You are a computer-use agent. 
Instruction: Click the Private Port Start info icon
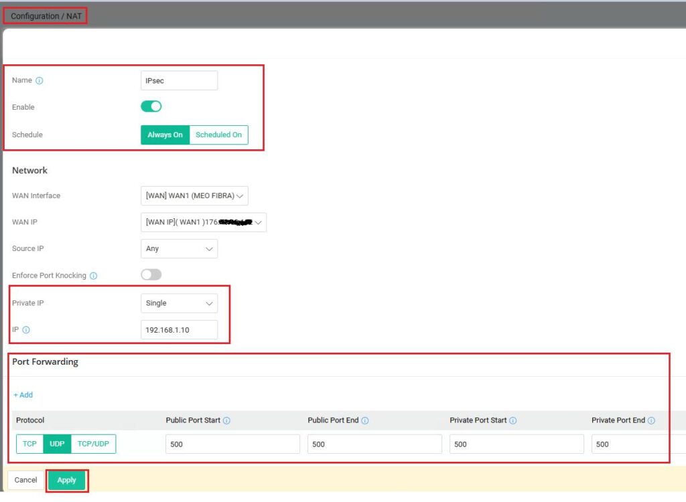pyautogui.click(x=512, y=421)
